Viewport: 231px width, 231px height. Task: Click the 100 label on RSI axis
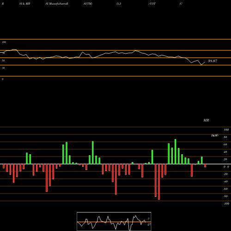pos(4,42)
